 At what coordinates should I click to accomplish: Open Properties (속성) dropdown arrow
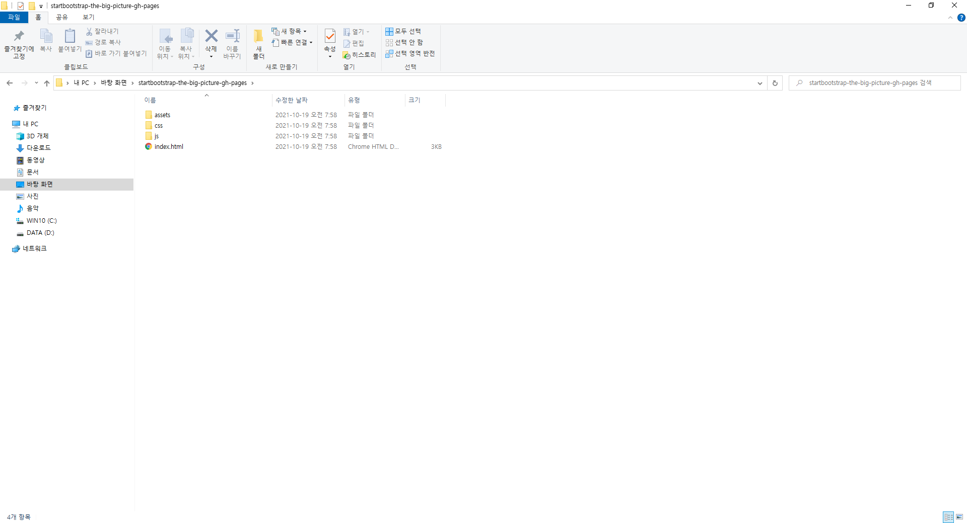click(x=330, y=56)
